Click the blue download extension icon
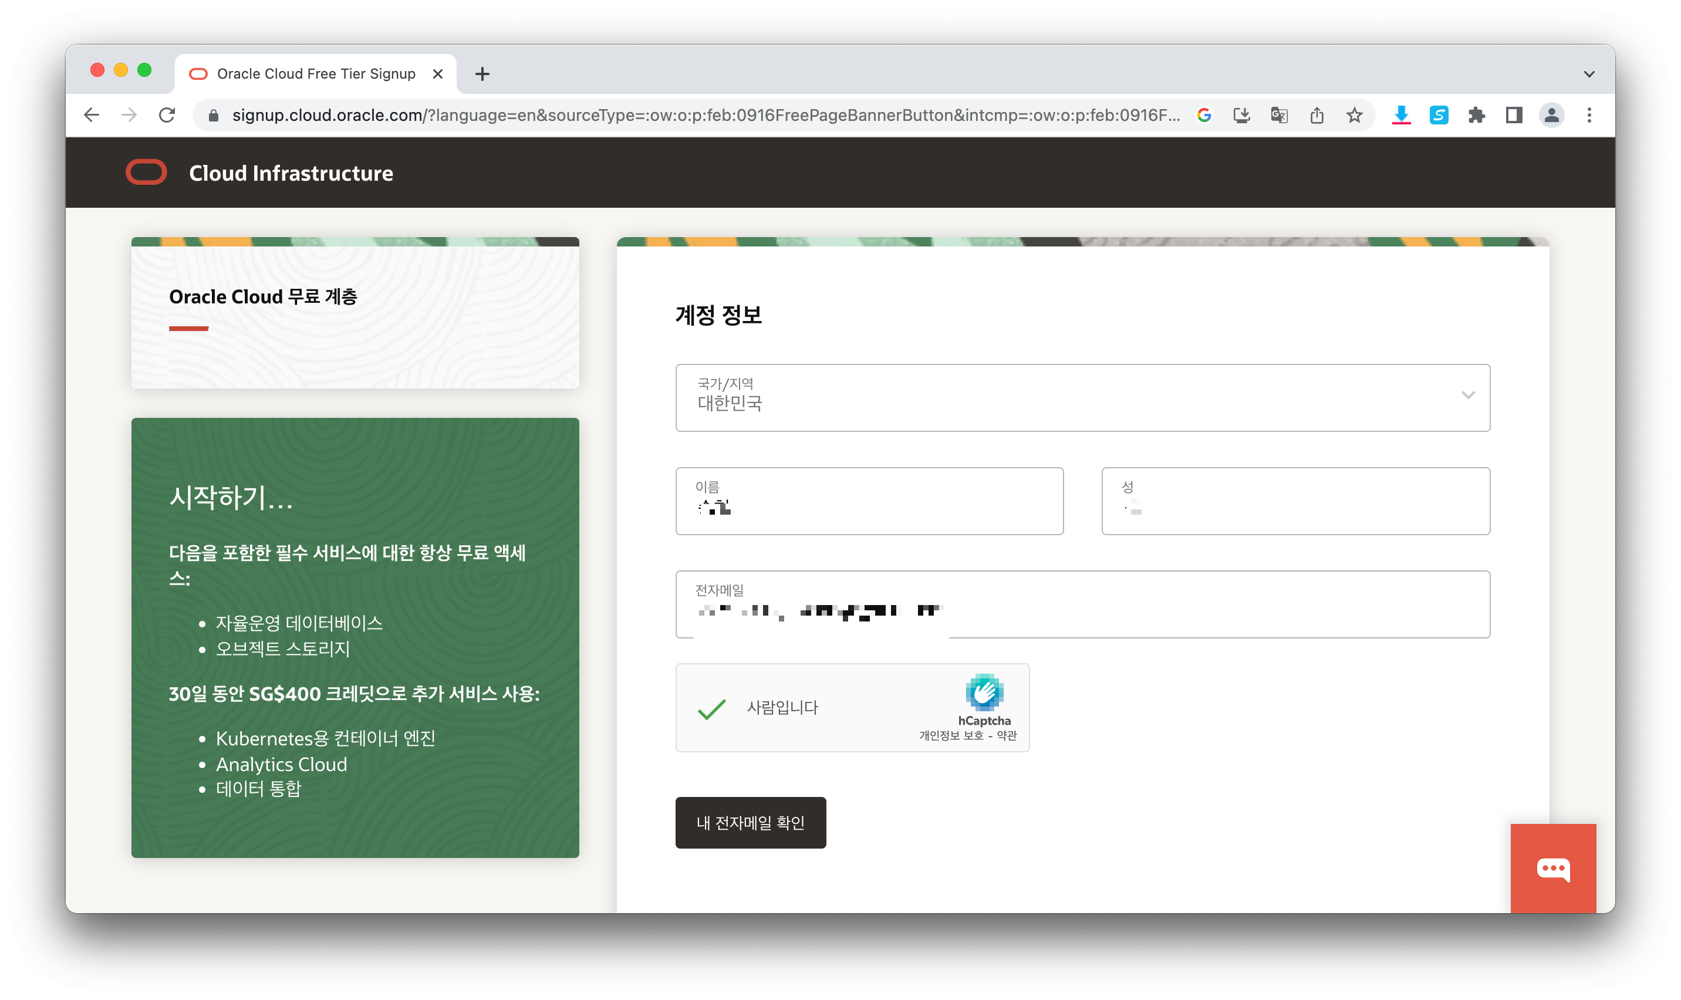The height and width of the screenshot is (1000, 1681). coord(1400,115)
